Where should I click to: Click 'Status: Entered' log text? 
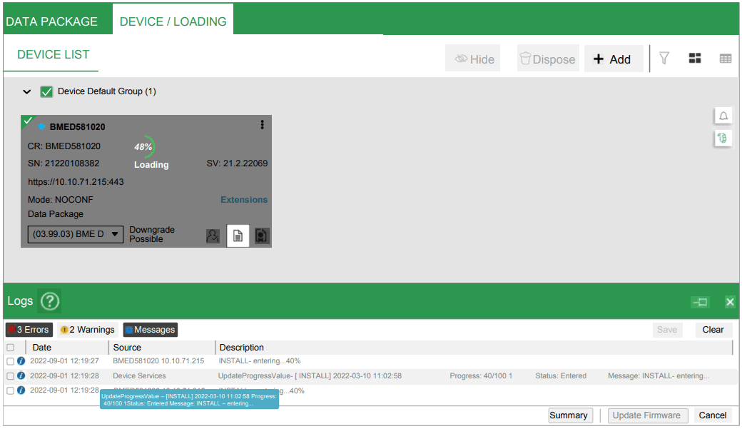(561, 375)
